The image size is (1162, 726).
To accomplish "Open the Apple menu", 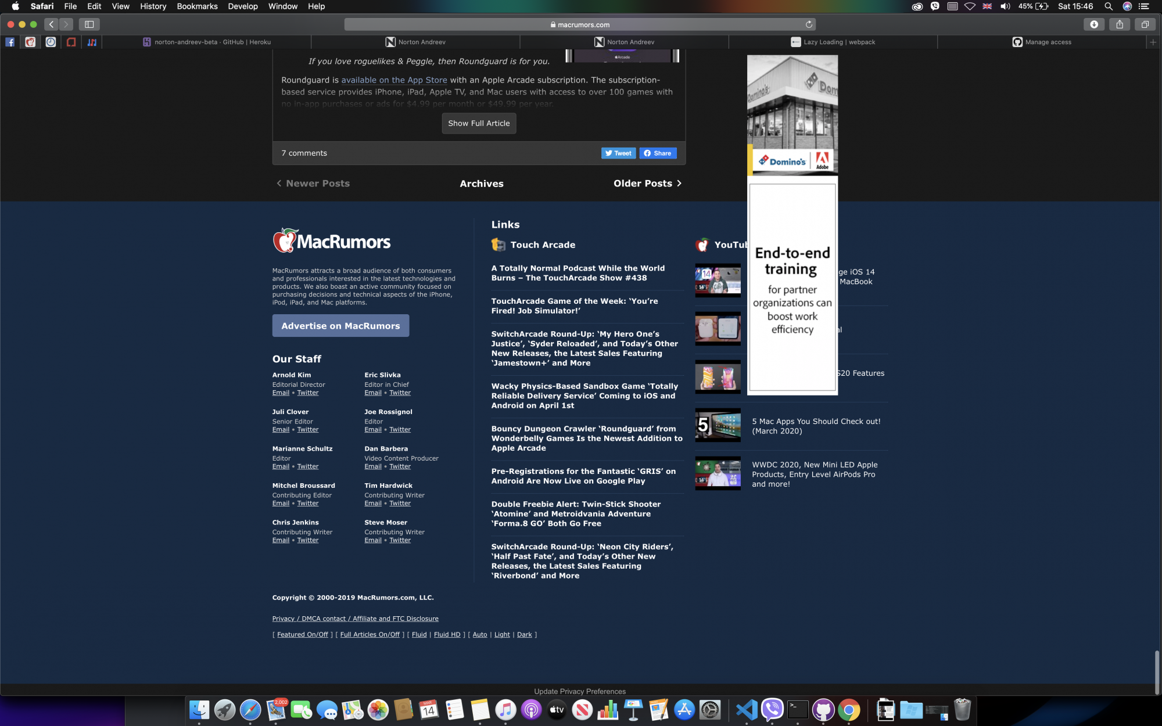I will (16, 6).
